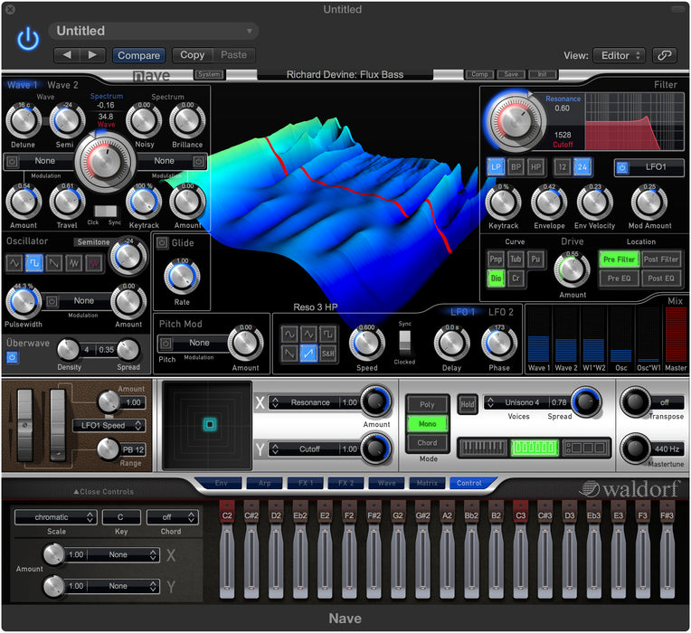
Task: Choose the S&H LFO waveform shape
Action: tap(328, 354)
